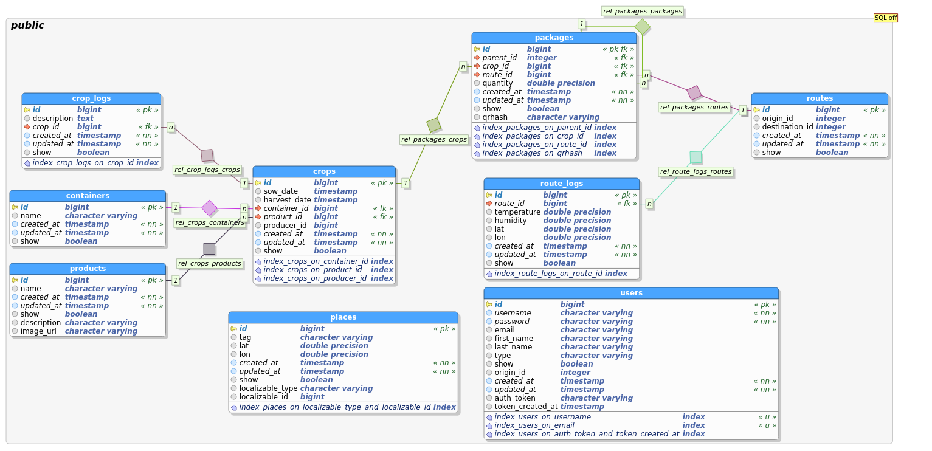Select the route_logs table header
The height and width of the screenshot is (451, 932).
click(561, 184)
